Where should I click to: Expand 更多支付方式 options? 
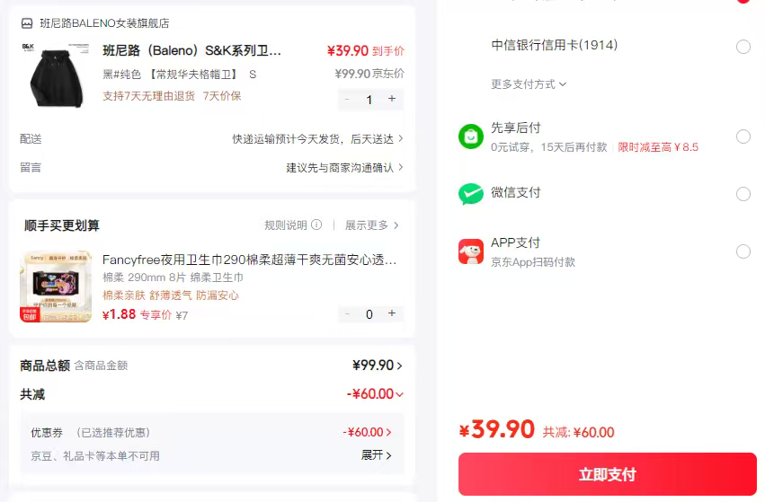pyautogui.click(x=529, y=84)
